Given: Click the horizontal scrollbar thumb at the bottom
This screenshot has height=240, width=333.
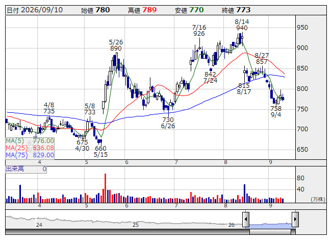Looking at the screenshot, I should [270, 232].
